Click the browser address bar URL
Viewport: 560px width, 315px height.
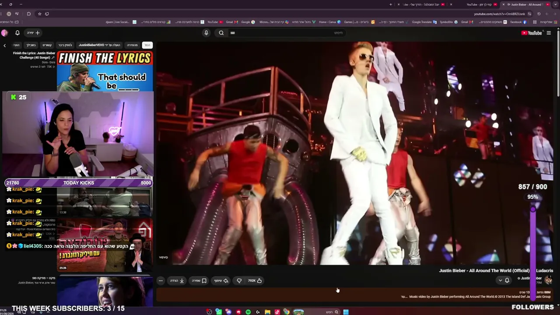pos(499,14)
